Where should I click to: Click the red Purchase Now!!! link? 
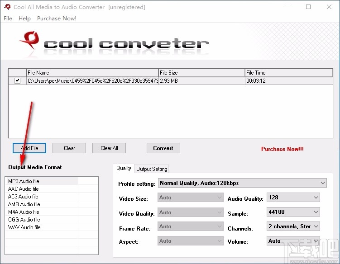283,149
